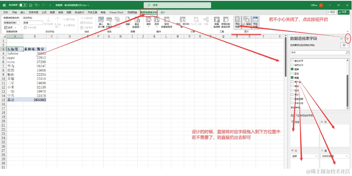Uncheck the 品牌 field checkbox
Screen dimensions: 352x176
click(x=292, y=69)
